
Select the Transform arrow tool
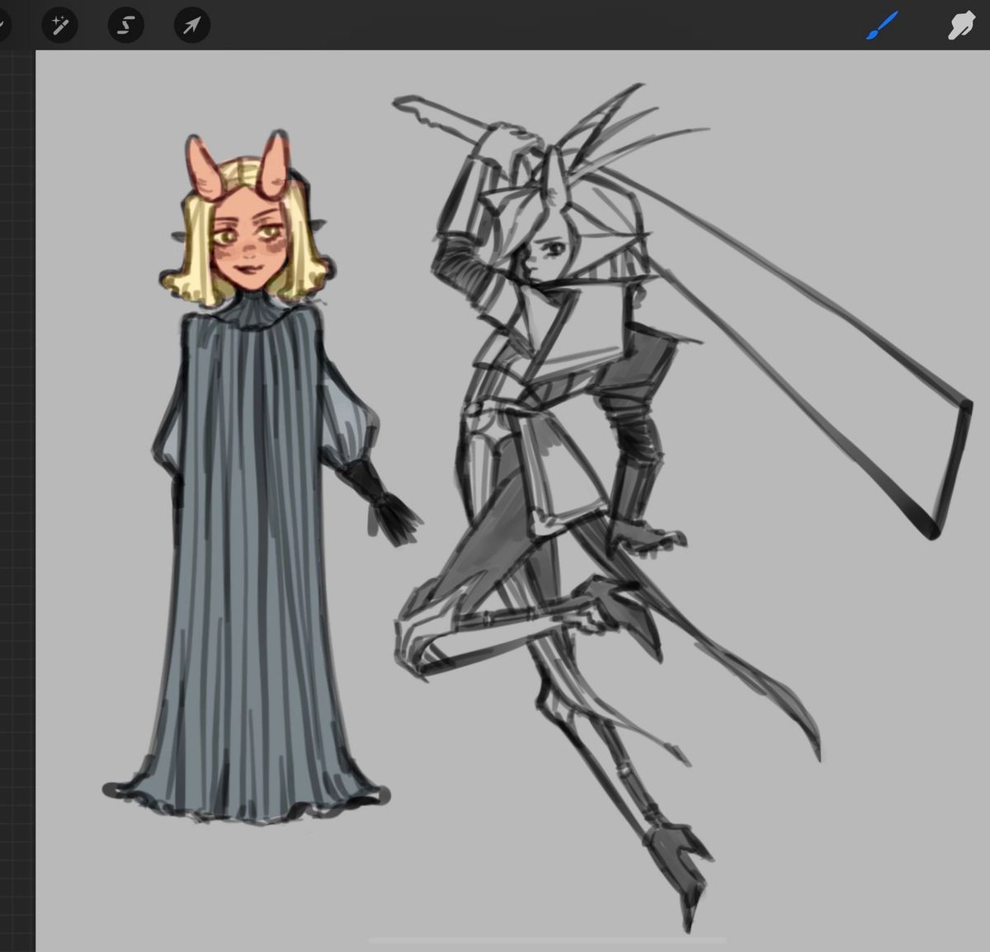click(191, 26)
